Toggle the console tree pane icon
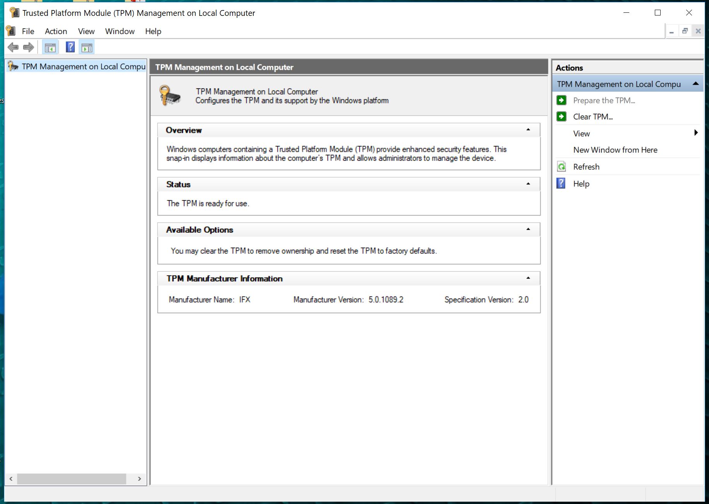 pyautogui.click(x=50, y=48)
